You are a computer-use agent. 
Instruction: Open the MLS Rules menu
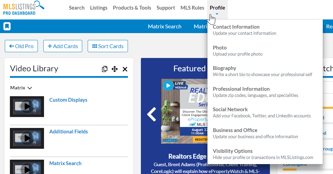192,8
